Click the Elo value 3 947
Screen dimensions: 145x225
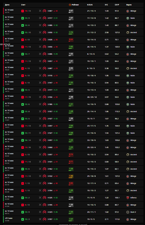coord(50,83)
